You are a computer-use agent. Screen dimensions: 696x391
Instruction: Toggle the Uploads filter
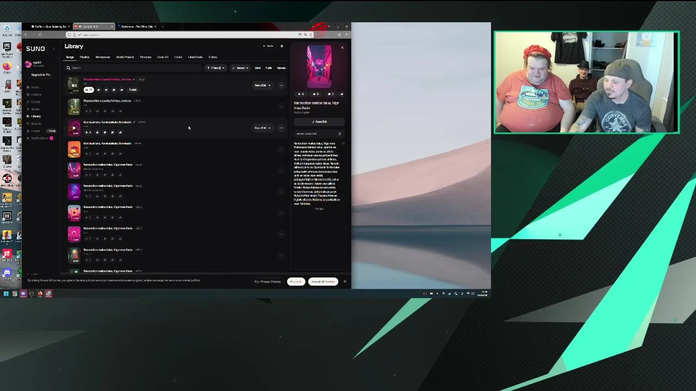click(281, 68)
